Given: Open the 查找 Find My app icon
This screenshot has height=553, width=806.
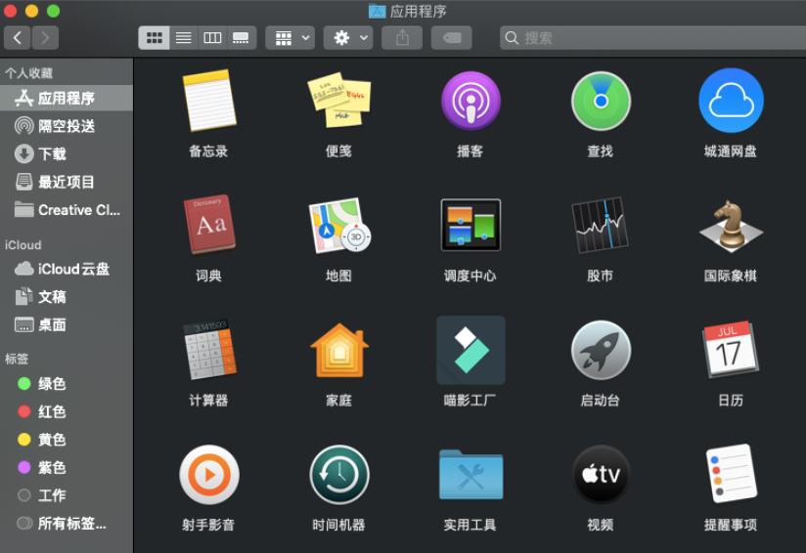Looking at the screenshot, I should (601, 100).
